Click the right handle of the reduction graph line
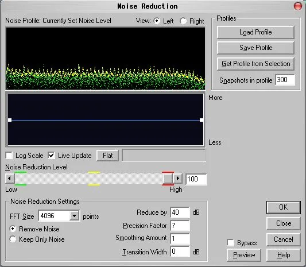This screenshot has width=306, height=267. pos(202,120)
